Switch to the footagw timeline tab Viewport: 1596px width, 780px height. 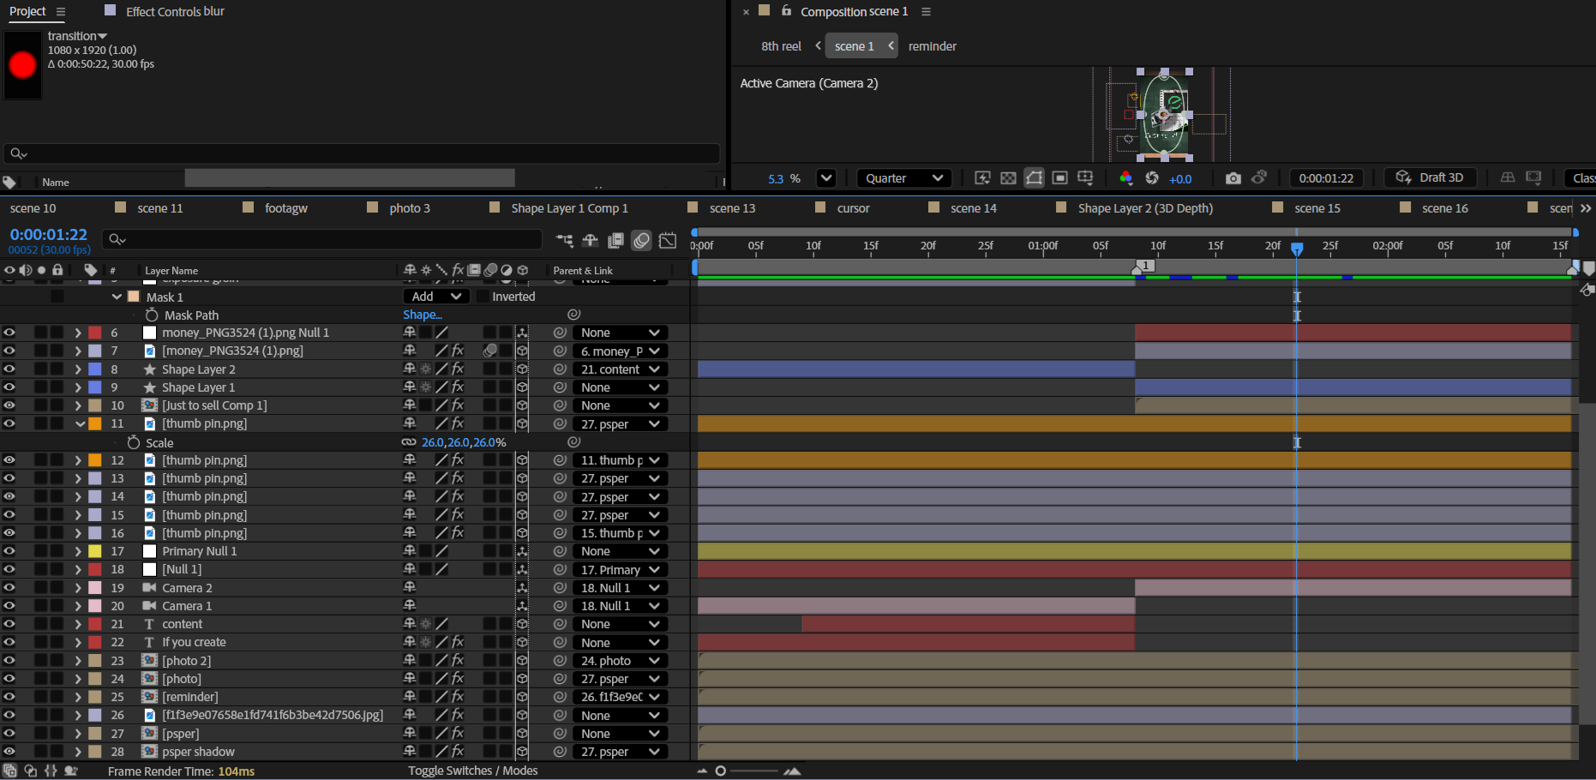pos(285,208)
